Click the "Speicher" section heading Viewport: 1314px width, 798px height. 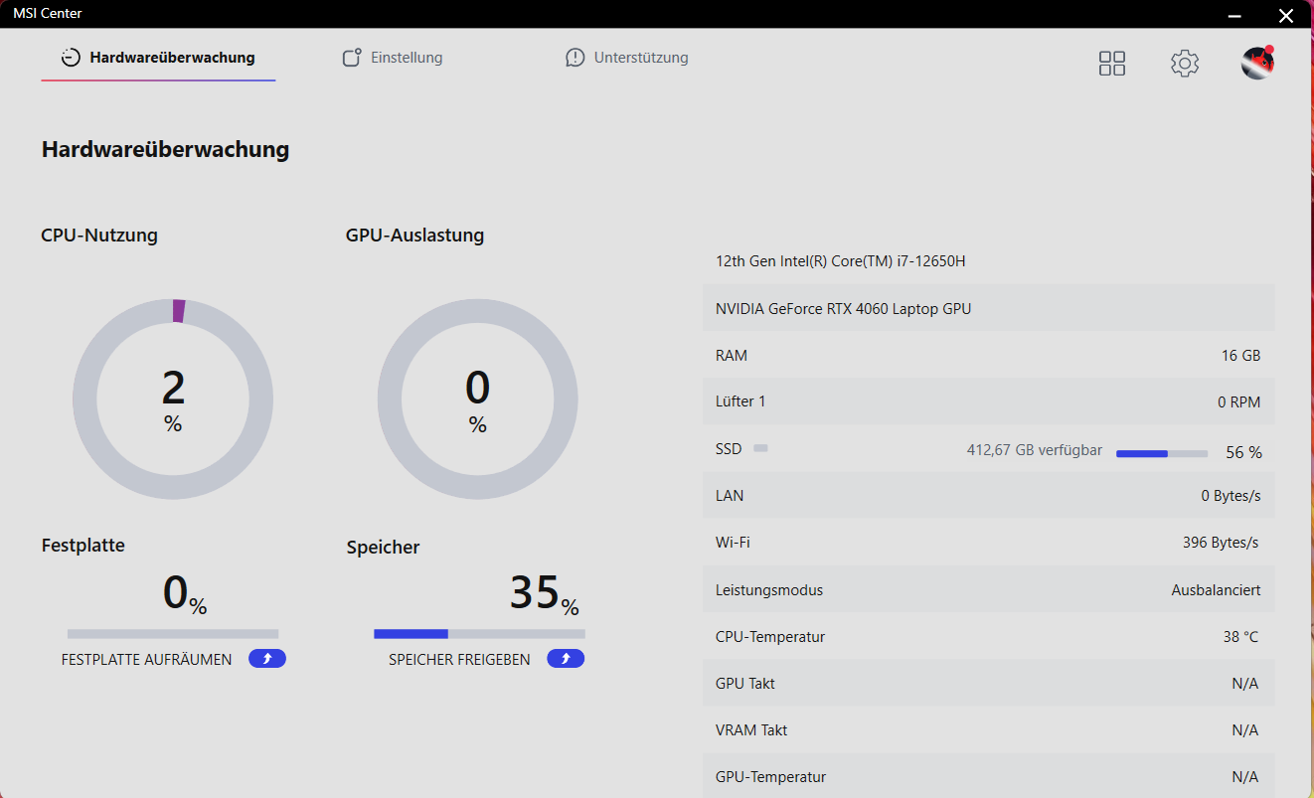384,548
